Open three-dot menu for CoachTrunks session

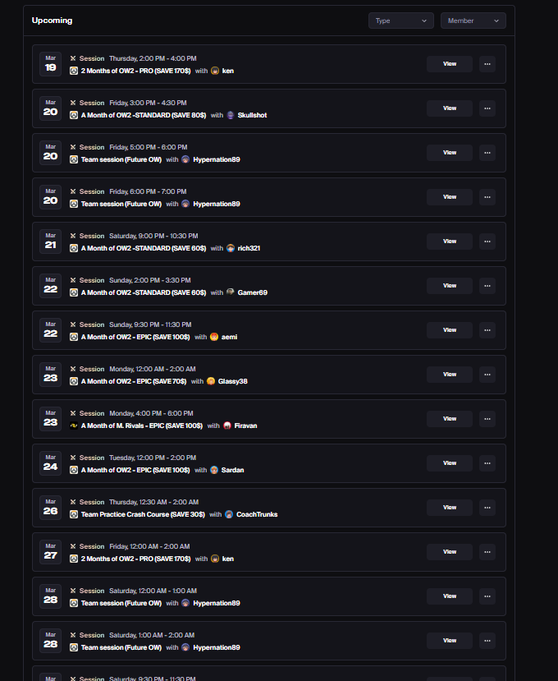pos(487,508)
